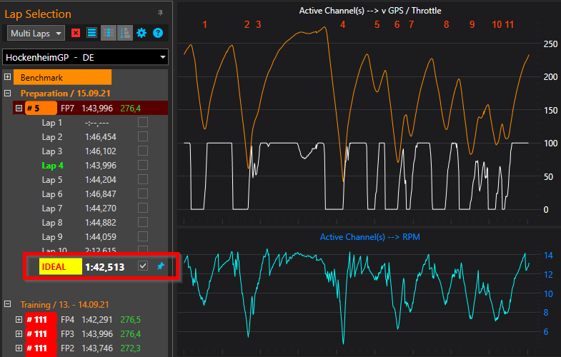Viewport: 561px width, 357px height.
Task: Expand the #111 FP4 session
Action: [x=19, y=320]
